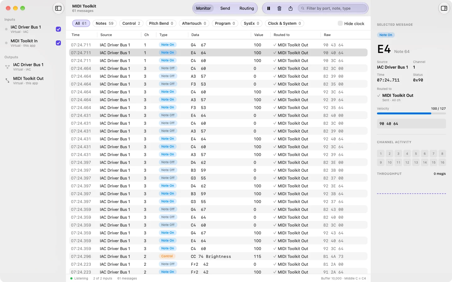Click the Routed to column header
This screenshot has height=282, width=452.
[282, 35]
